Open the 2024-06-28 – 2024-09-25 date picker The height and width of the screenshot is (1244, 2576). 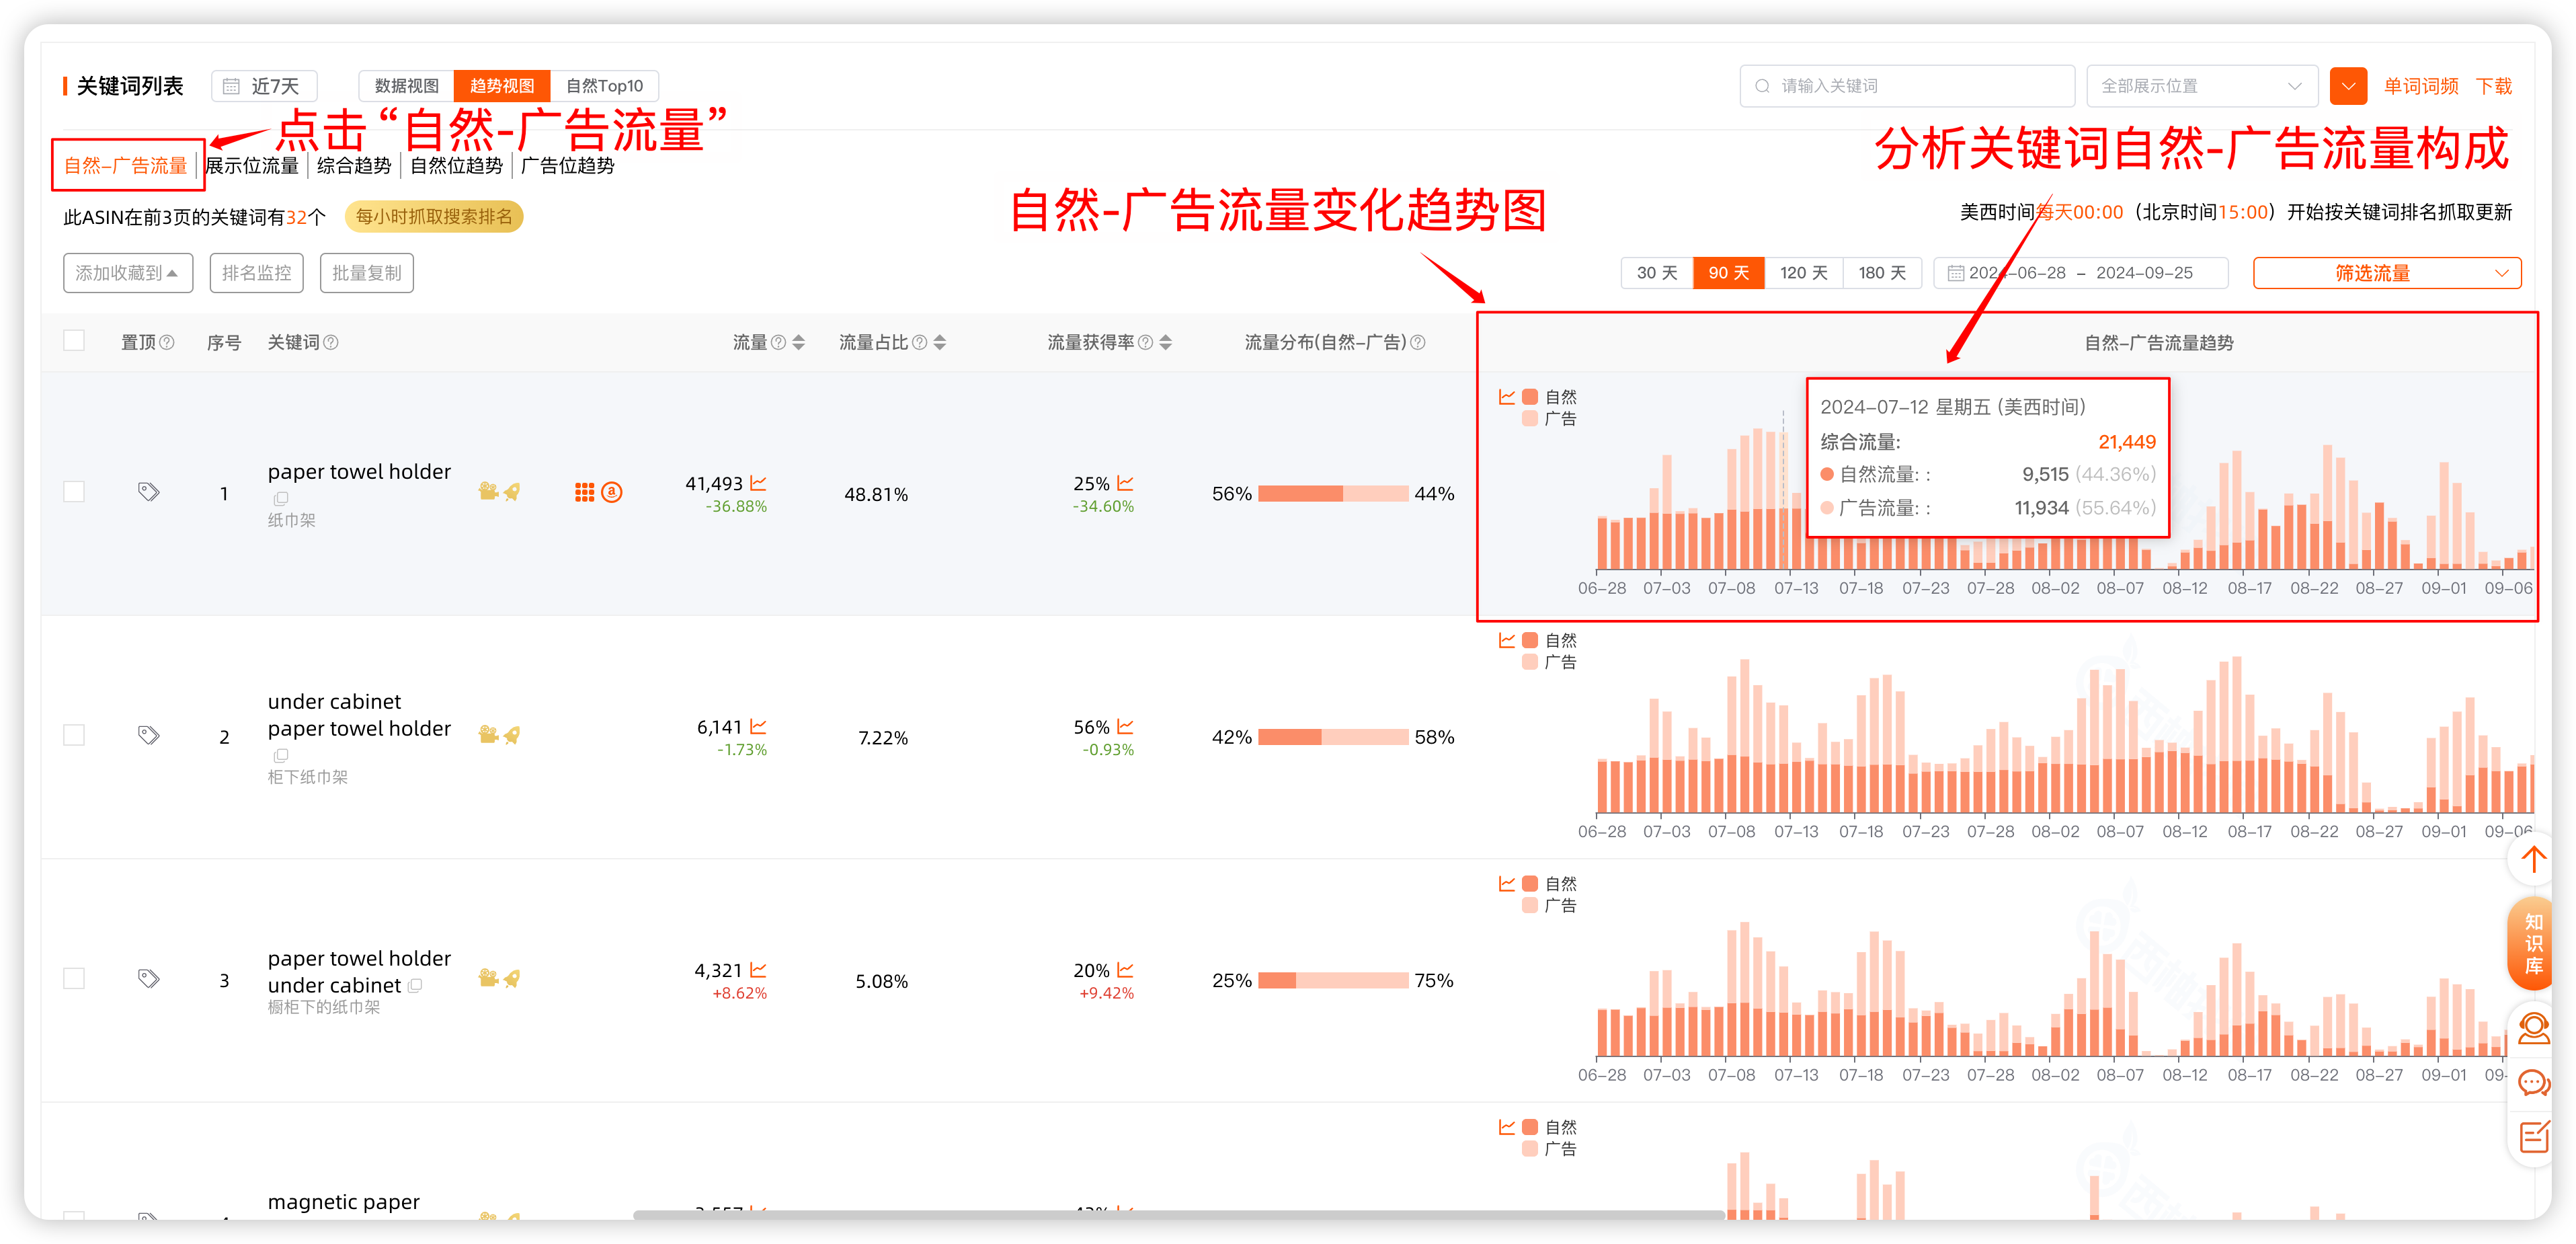pyautogui.click(x=2081, y=273)
